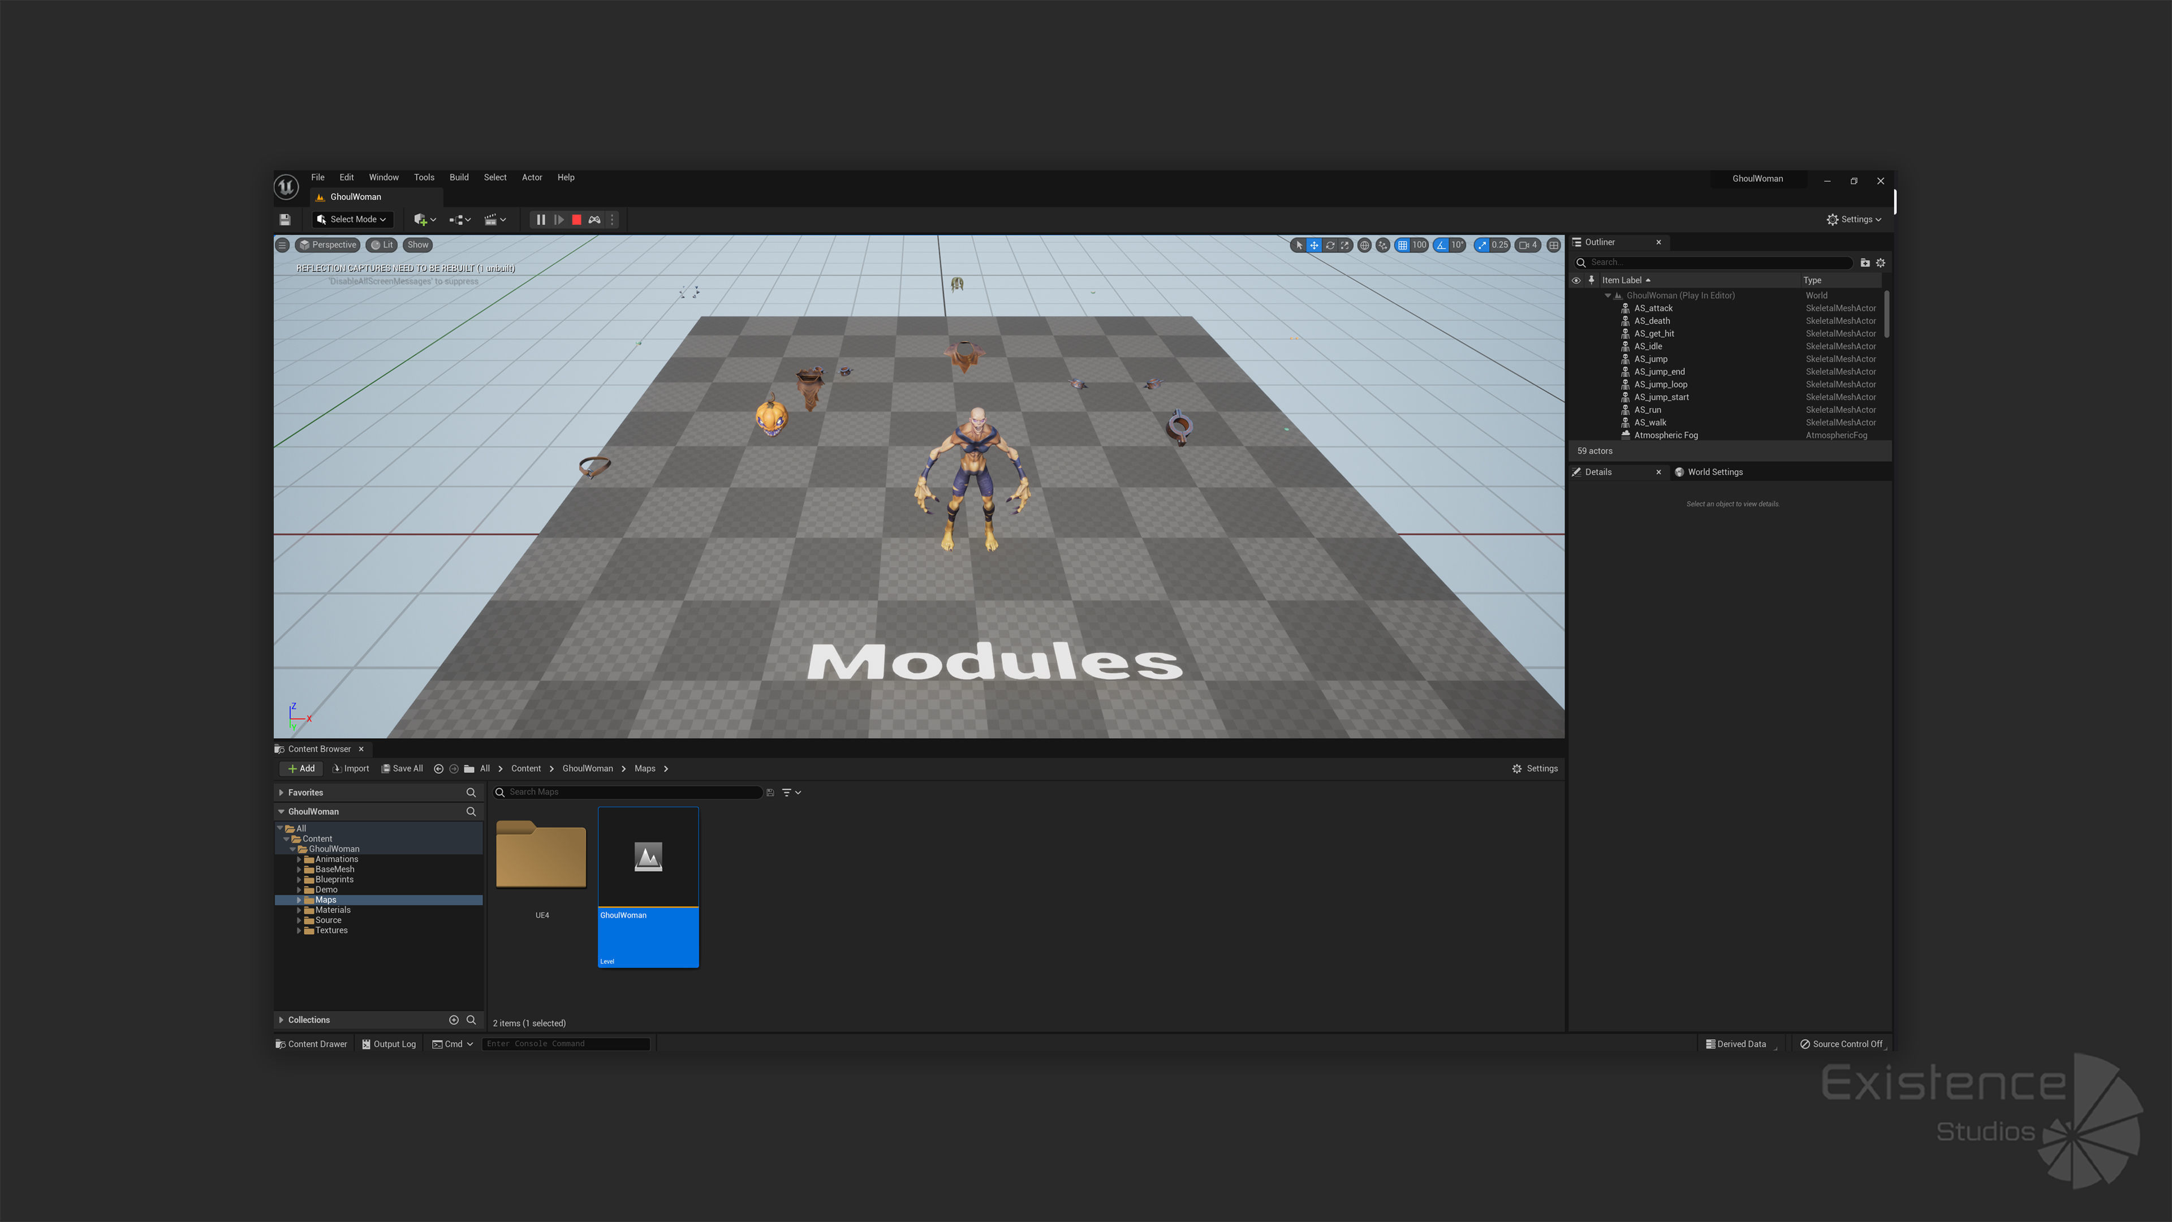This screenshot has height=1222, width=2172.
Task: Click the Import button in Content Browser
Action: (x=351, y=768)
